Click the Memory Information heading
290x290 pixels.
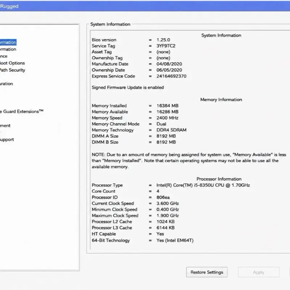pyautogui.click(x=221, y=100)
